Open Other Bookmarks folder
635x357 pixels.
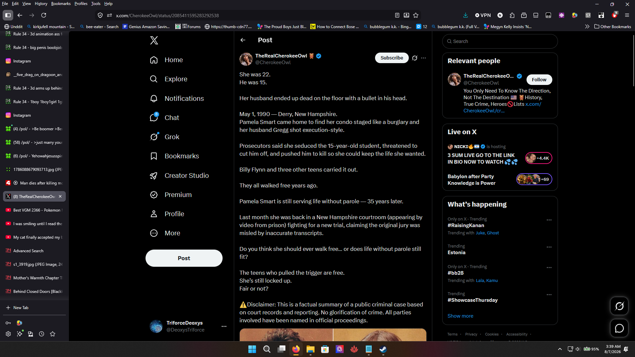tap(613, 26)
